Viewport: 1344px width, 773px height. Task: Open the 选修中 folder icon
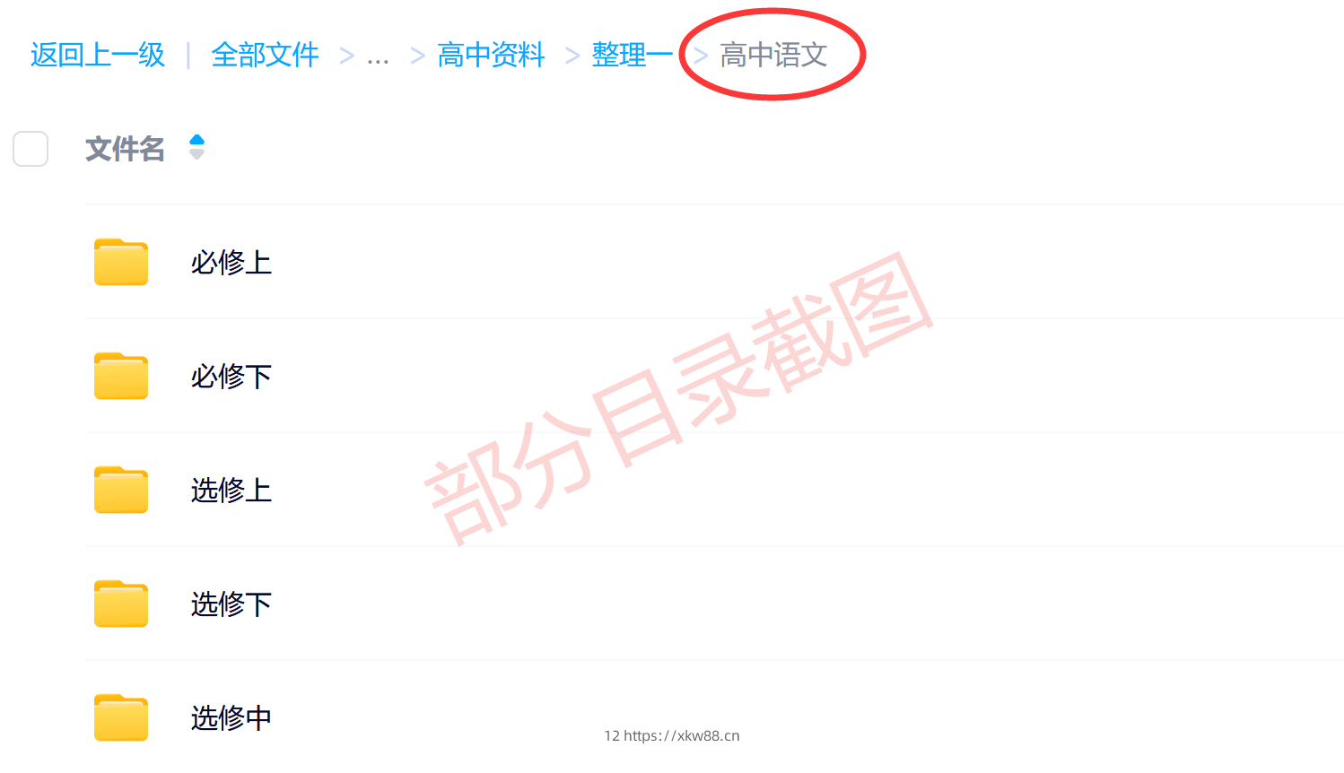pos(121,717)
